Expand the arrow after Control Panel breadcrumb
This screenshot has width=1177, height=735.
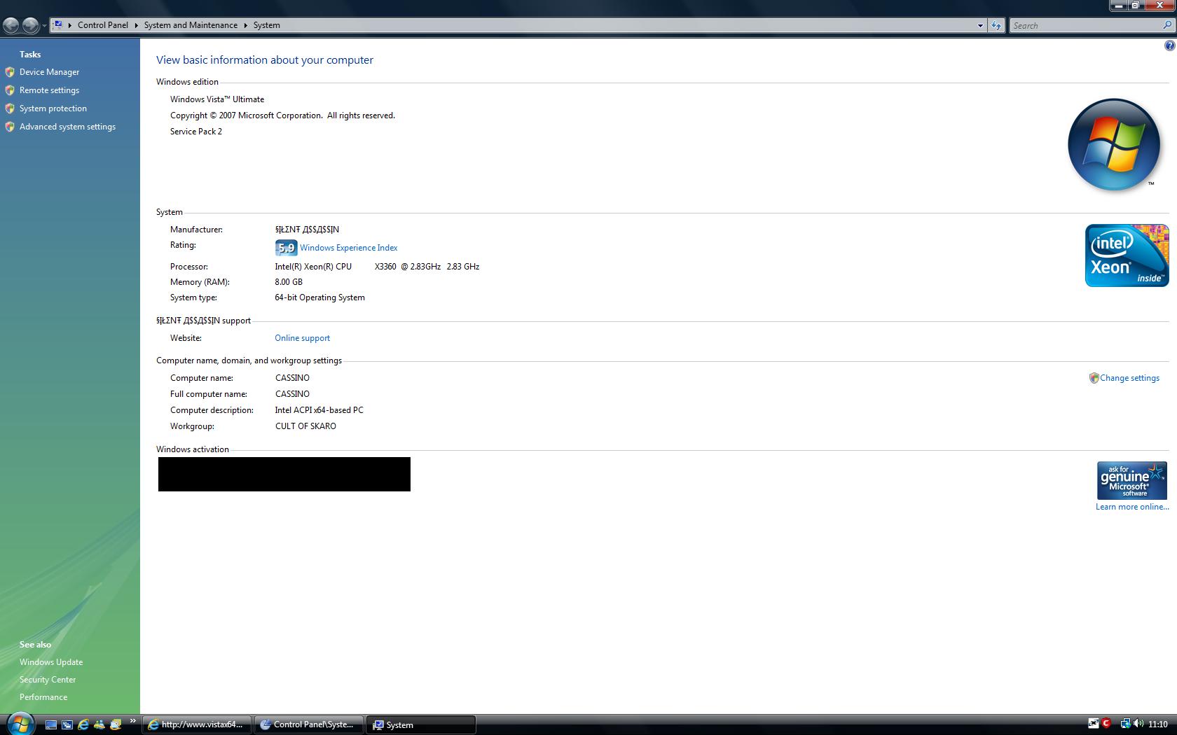(x=136, y=25)
